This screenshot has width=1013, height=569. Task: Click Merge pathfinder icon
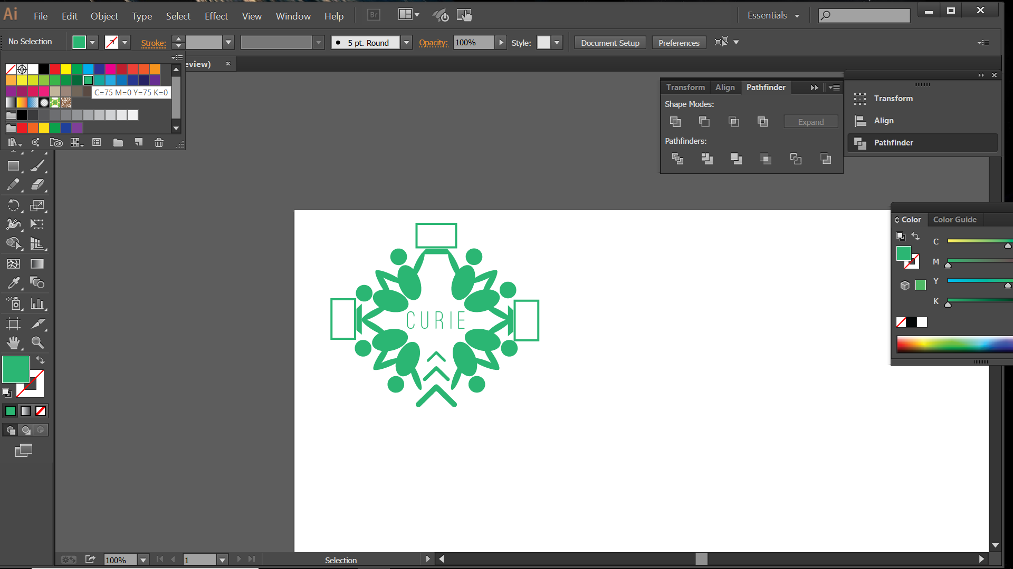point(737,159)
